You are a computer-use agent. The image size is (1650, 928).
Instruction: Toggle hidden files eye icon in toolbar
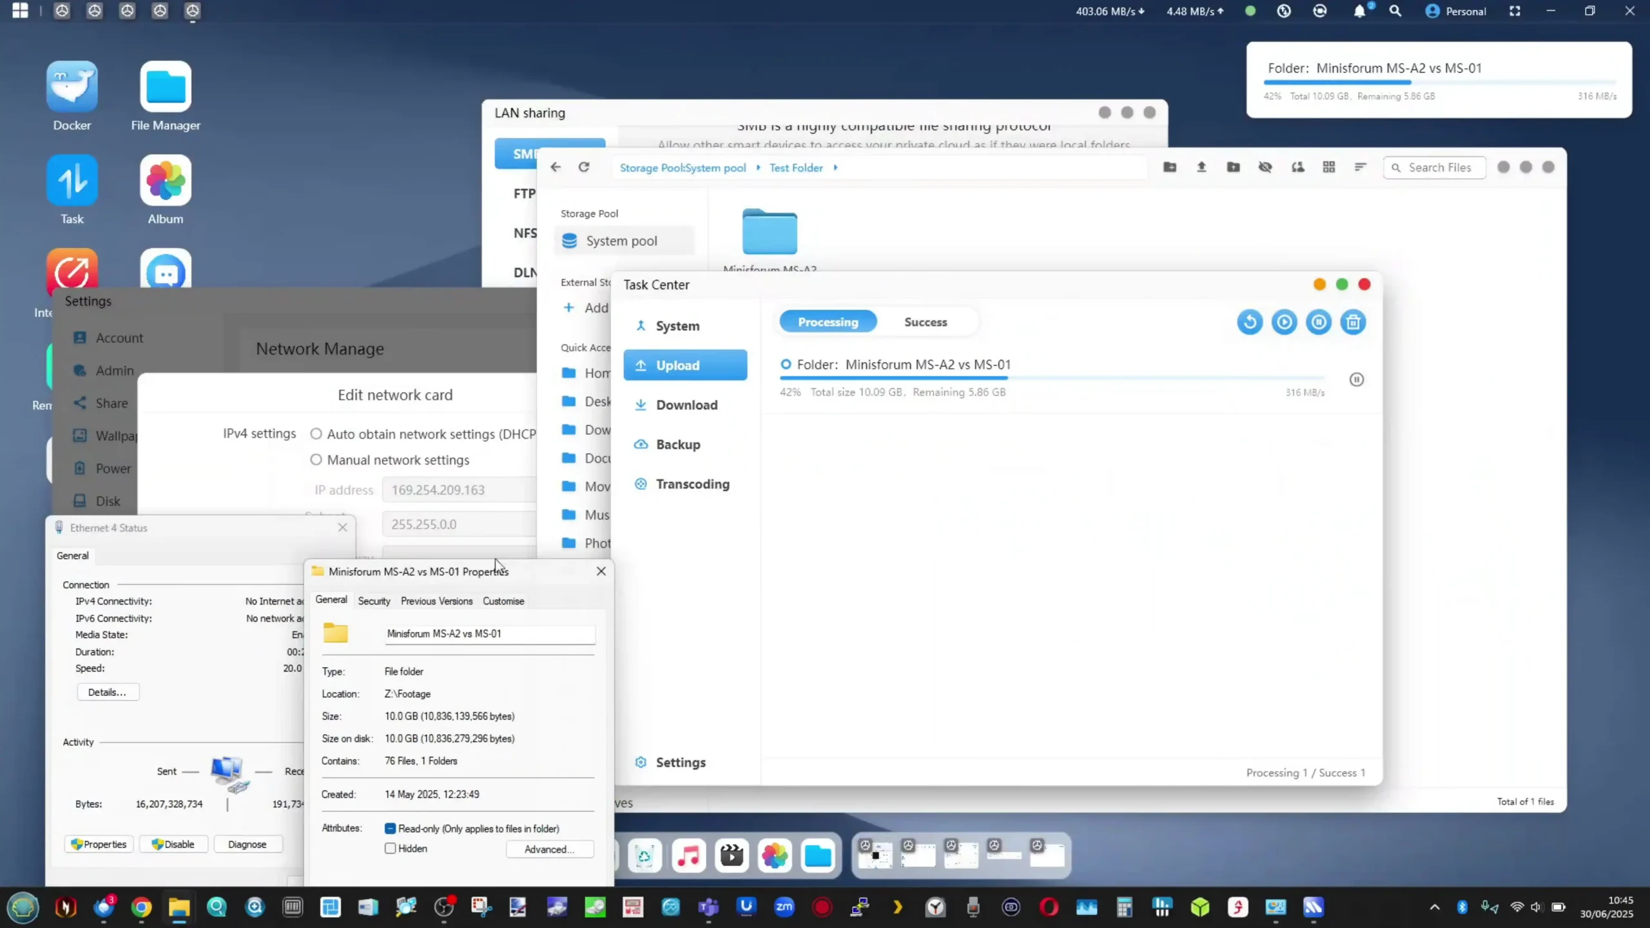coord(1265,168)
